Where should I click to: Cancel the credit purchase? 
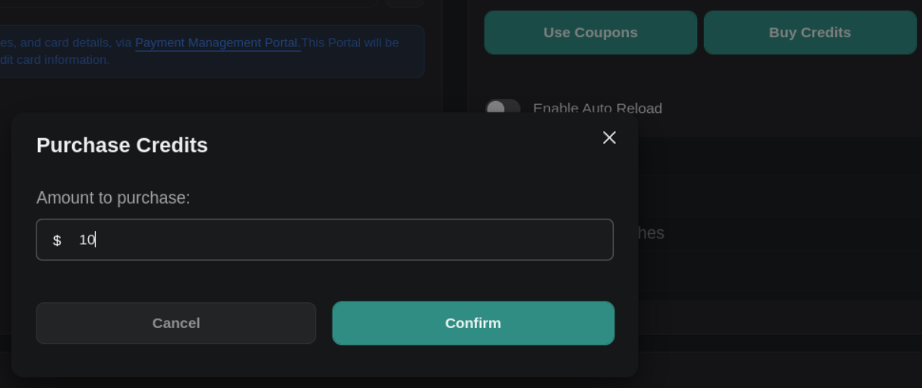[x=175, y=323]
